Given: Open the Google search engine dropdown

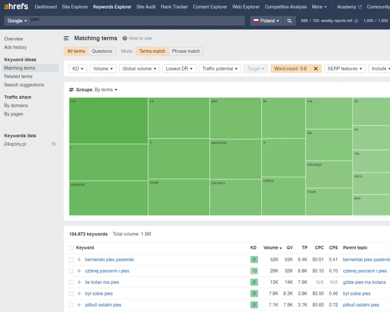Looking at the screenshot, I should click(17, 21).
